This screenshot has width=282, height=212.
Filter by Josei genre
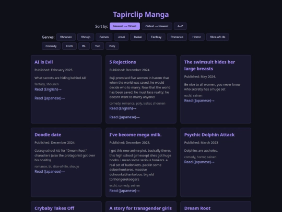[x=121, y=37]
